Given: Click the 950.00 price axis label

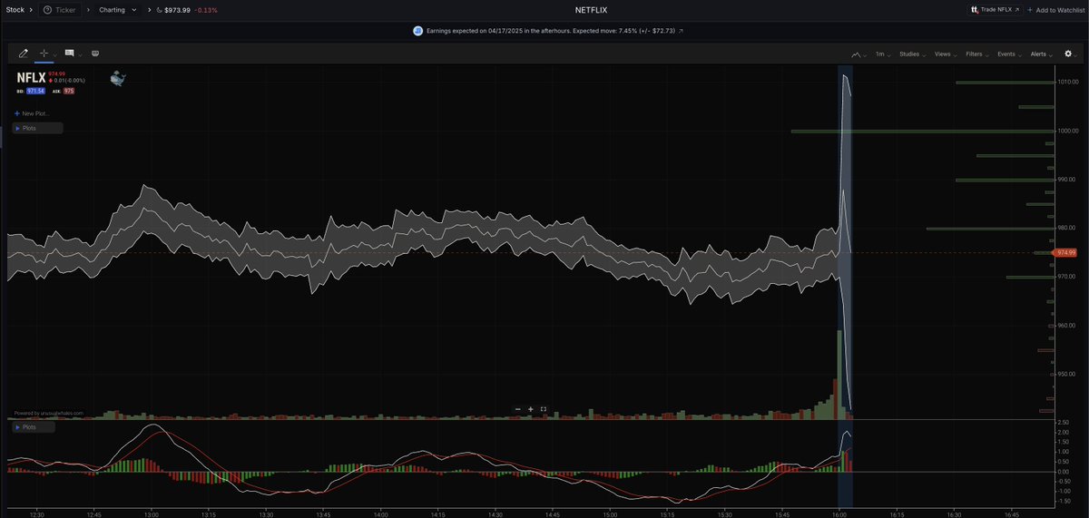Looking at the screenshot, I should click(1067, 374).
